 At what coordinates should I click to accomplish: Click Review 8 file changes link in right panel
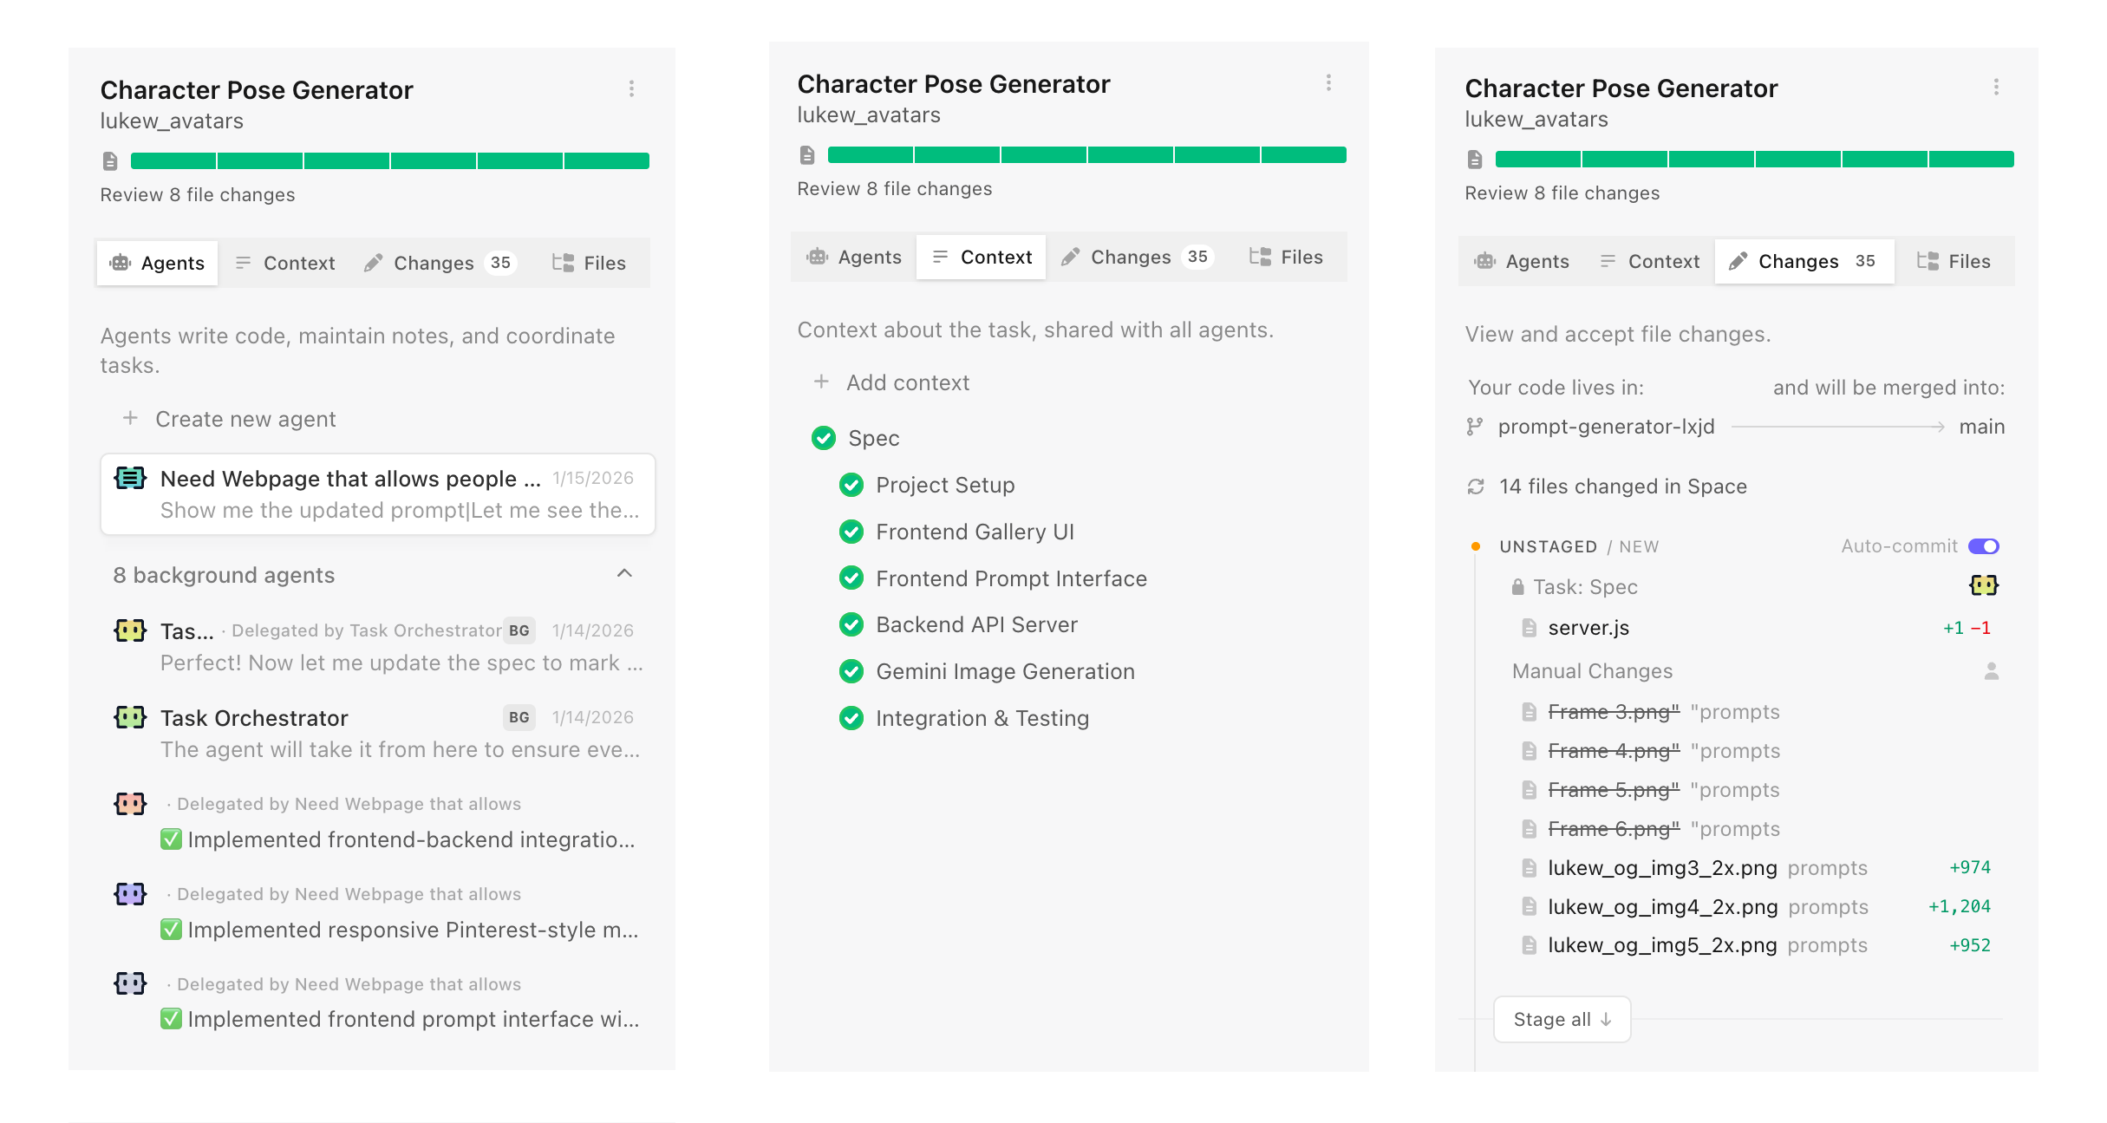click(1562, 193)
